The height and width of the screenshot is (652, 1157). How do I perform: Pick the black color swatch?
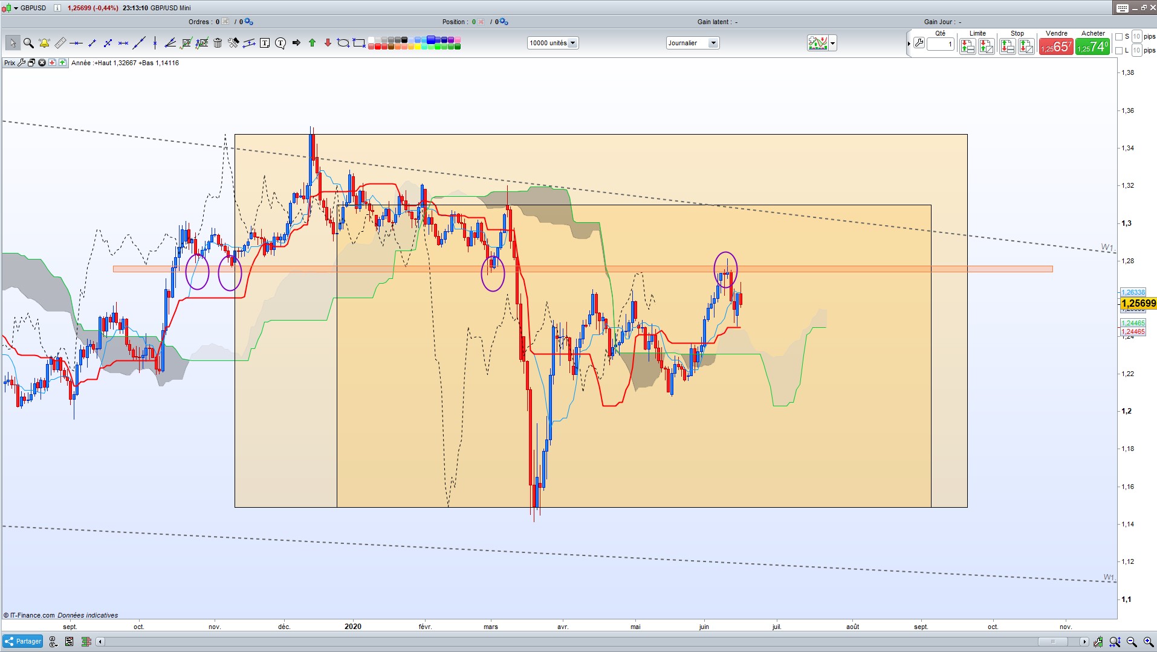coord(404,40)
